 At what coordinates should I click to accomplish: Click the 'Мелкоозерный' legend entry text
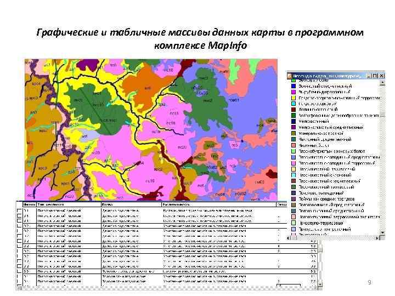313,121
